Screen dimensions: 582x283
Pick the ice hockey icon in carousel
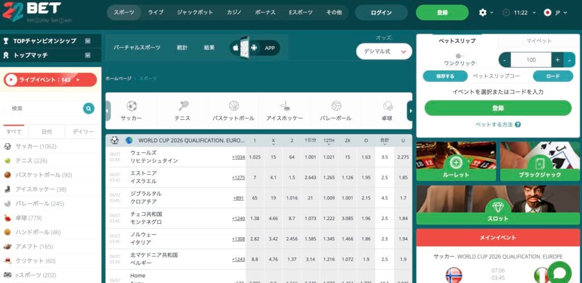(x=285, y=106)
